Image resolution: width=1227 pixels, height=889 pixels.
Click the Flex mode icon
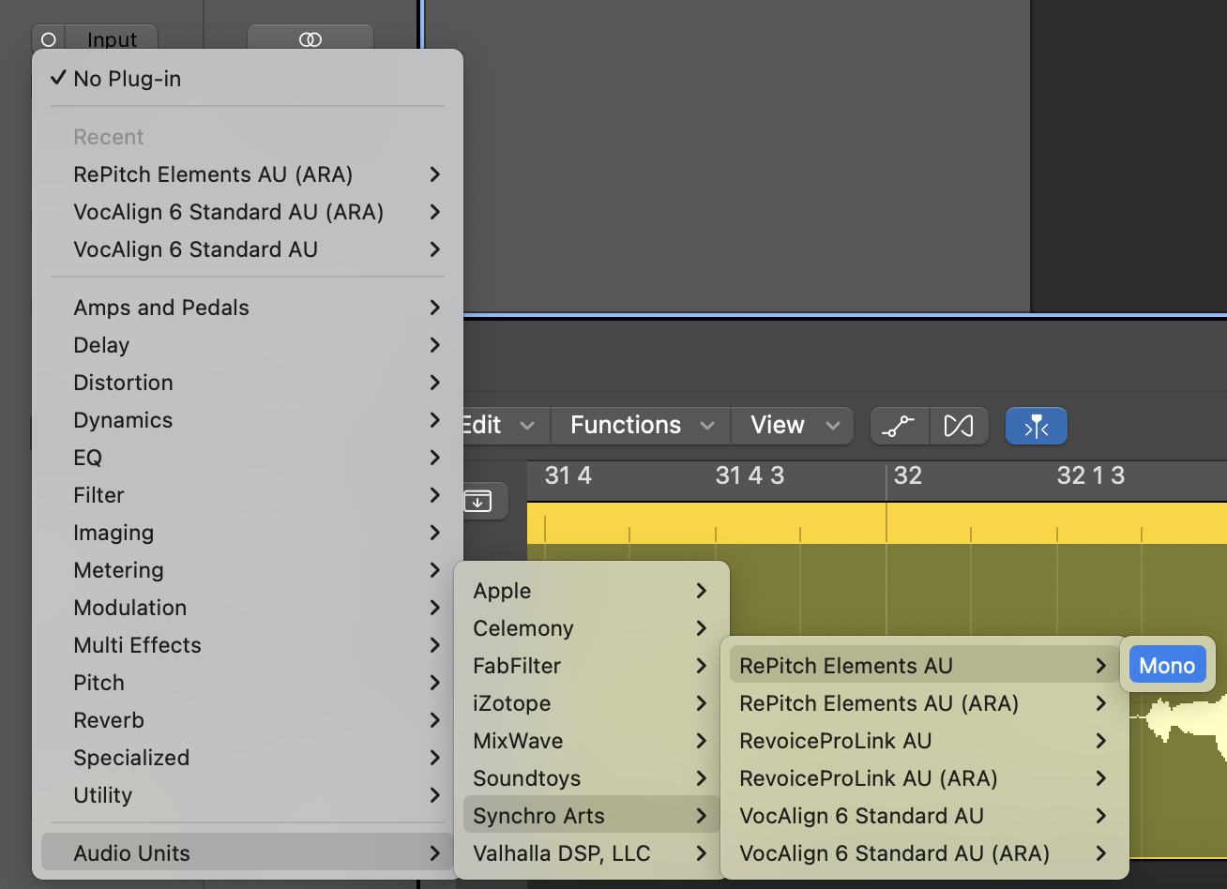(x=959, y=426)
